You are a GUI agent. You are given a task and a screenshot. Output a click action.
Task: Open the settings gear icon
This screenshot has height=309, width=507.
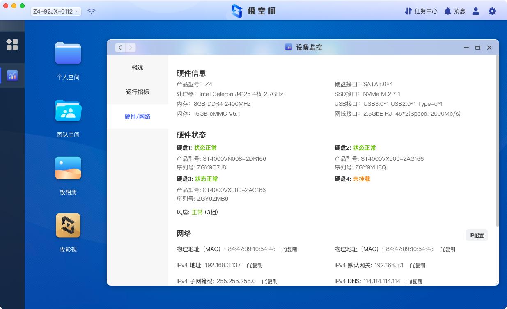tap(492, 11)
